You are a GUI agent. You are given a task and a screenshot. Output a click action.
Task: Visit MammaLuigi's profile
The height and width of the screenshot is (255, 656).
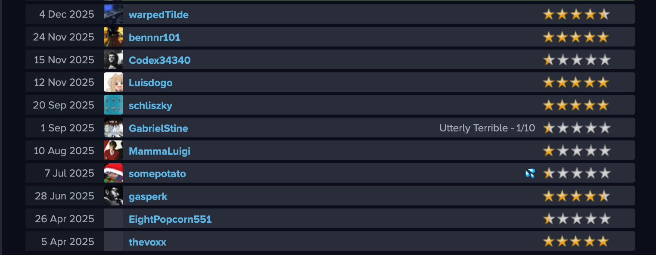[159, 151]
